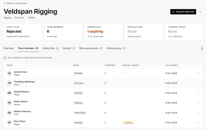Click the Onboarding status pill
The height and width of the screenshot is (130, 206).
point(80,113)
